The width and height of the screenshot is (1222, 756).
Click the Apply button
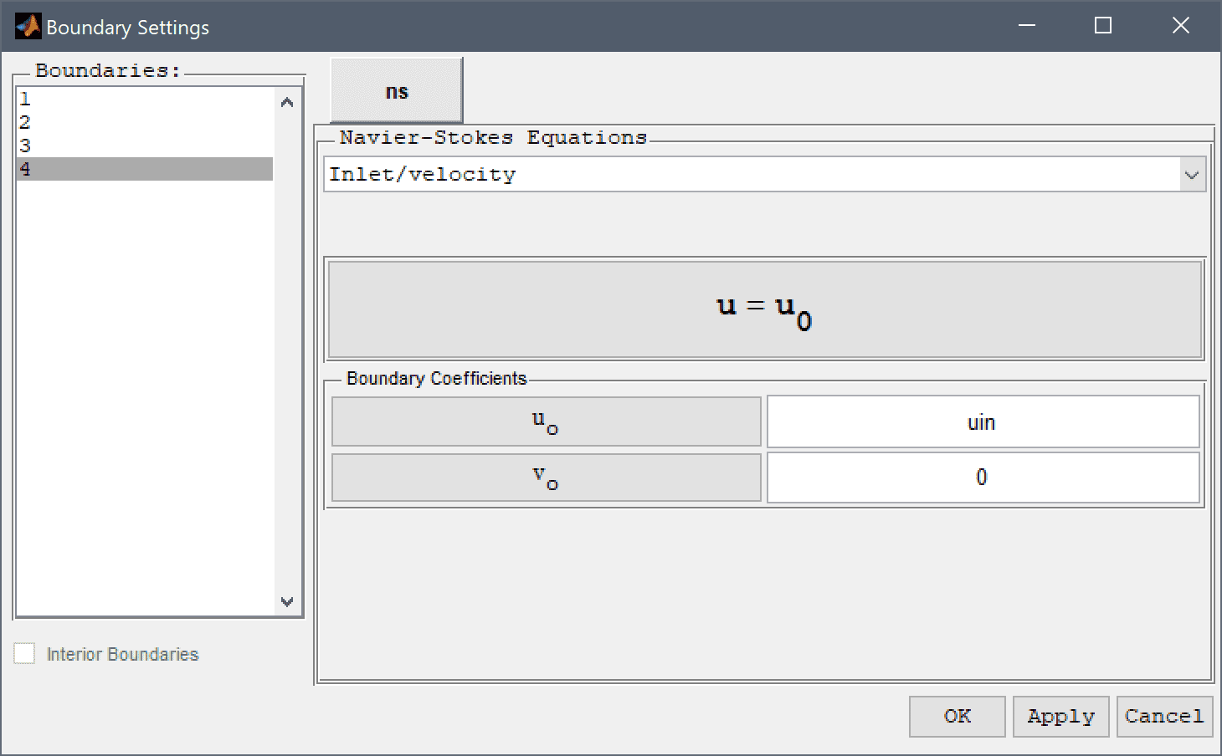(1061, 717)
